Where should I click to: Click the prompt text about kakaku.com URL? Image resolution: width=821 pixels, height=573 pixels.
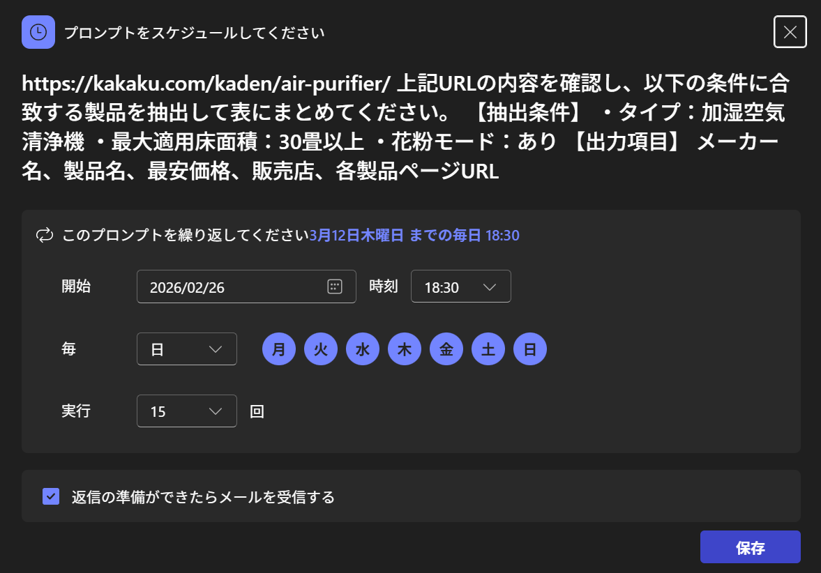[x=405, y=128]
